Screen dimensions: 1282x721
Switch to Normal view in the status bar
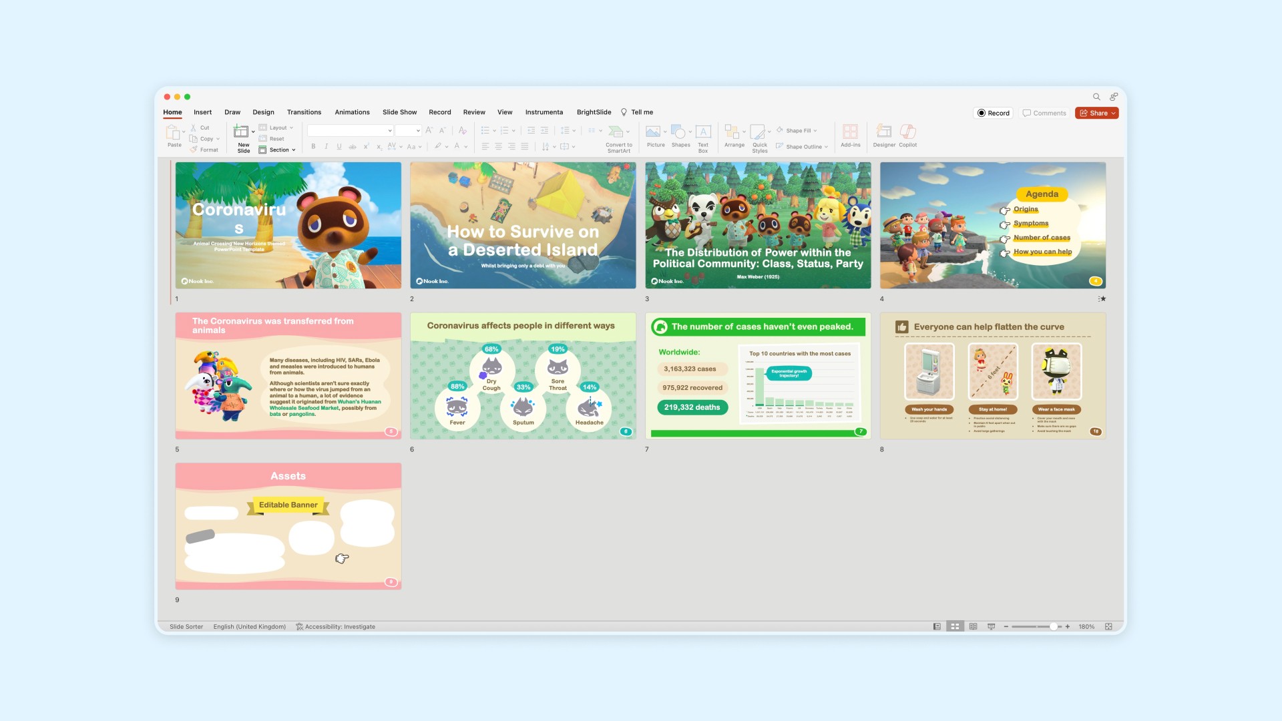click(x=937, y=627)
